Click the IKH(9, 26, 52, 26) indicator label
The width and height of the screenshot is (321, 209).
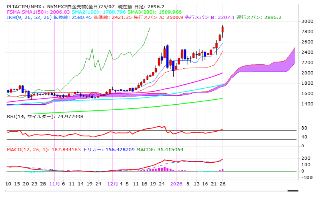tap(29, 18)
